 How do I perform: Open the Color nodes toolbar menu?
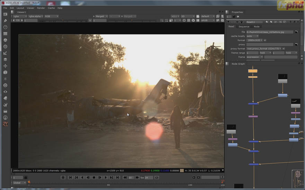[x=5, y=40]
